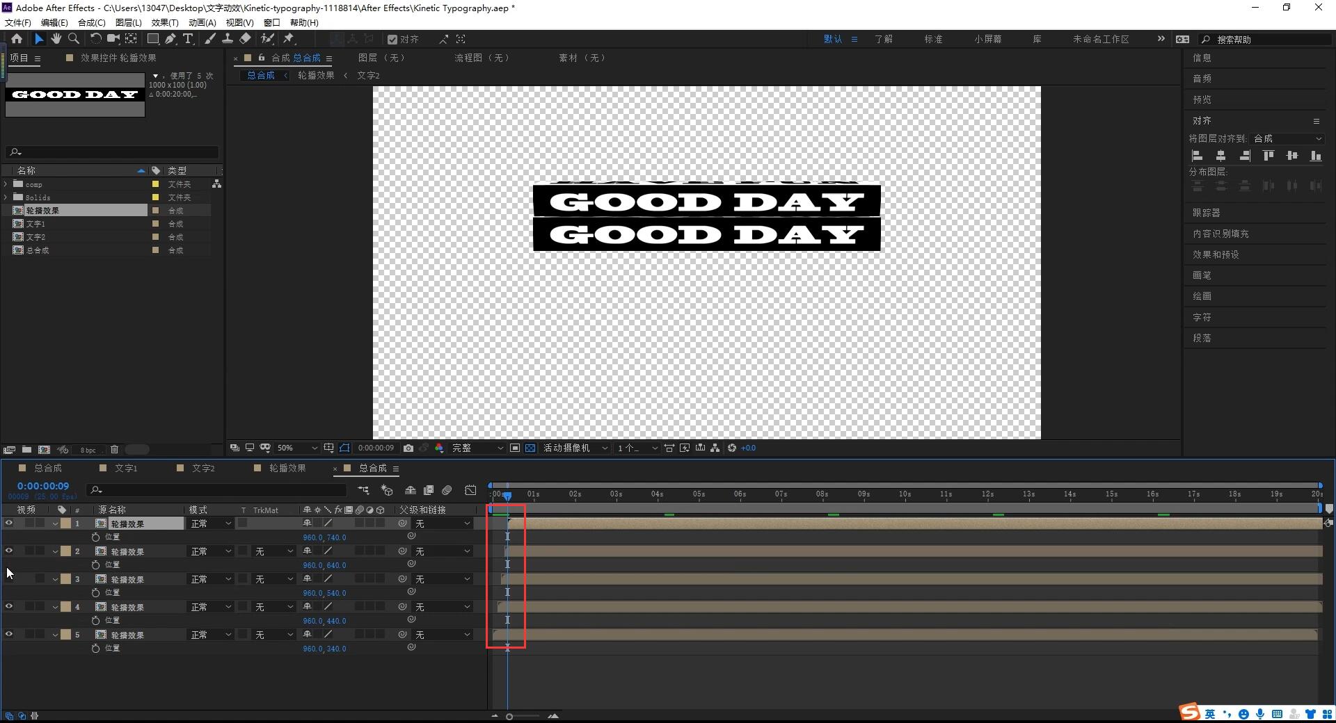
Task: Select the Home tool icon
Action: tap(17, 39)
